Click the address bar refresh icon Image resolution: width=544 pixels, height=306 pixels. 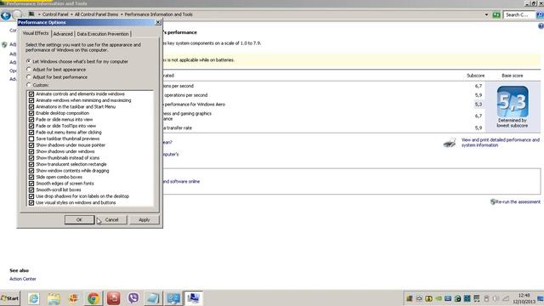click(x=496, y=14)
